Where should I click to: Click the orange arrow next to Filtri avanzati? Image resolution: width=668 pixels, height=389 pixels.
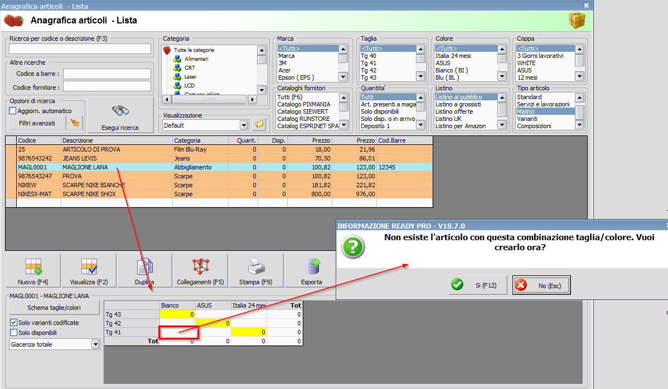(75, 123)
